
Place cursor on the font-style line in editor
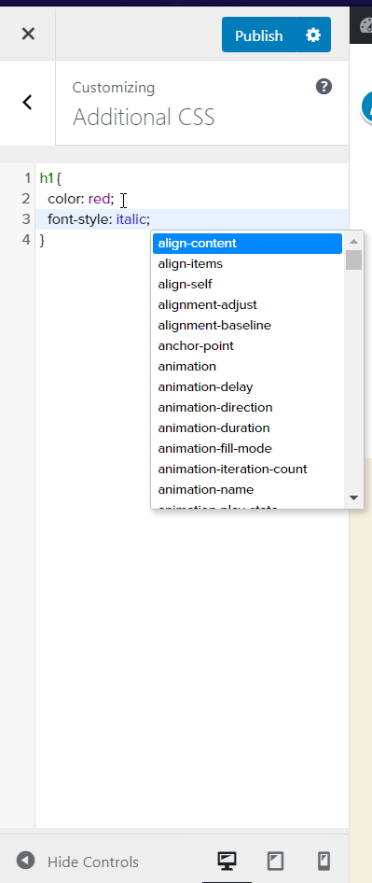point(192,219)
